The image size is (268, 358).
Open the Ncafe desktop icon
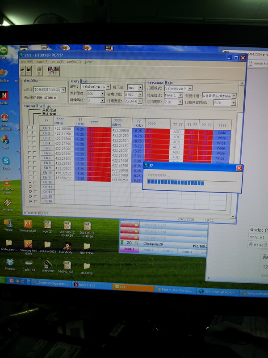pyautogui.click(x=4, y=98)
